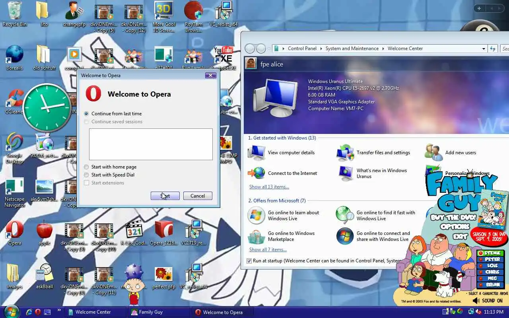
Task: Click Buy the DVD in Family Guy widget
Action: [453, 217]
